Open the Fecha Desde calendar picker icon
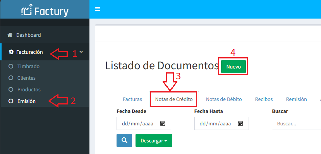This screenshot has height=154, width=321. (163, 123)
